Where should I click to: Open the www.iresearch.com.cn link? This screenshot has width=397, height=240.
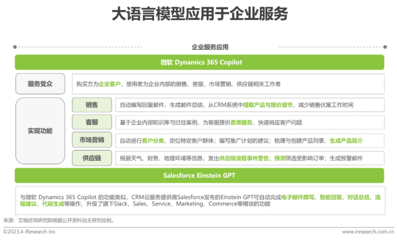[x=368, y=232]
